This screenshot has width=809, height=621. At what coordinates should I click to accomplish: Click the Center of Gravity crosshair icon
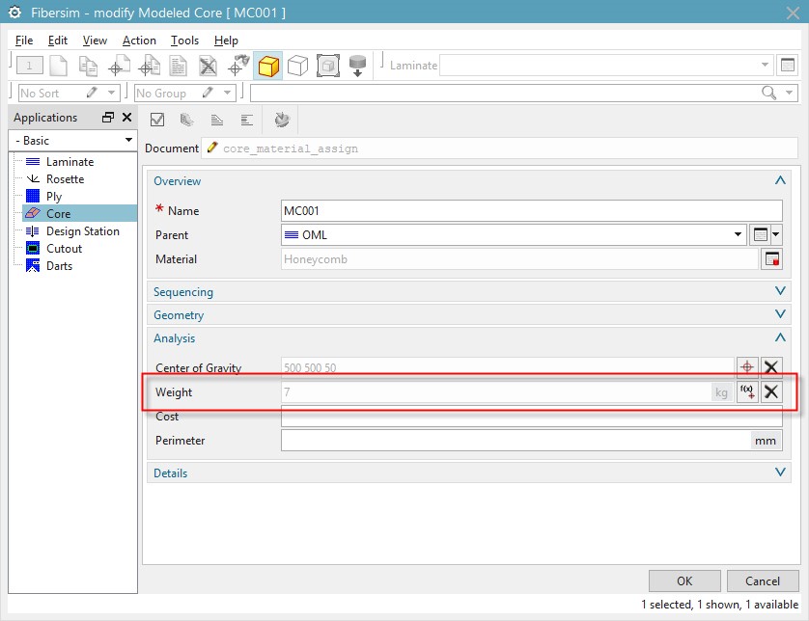pyautogui.click(x=747, y=367)
